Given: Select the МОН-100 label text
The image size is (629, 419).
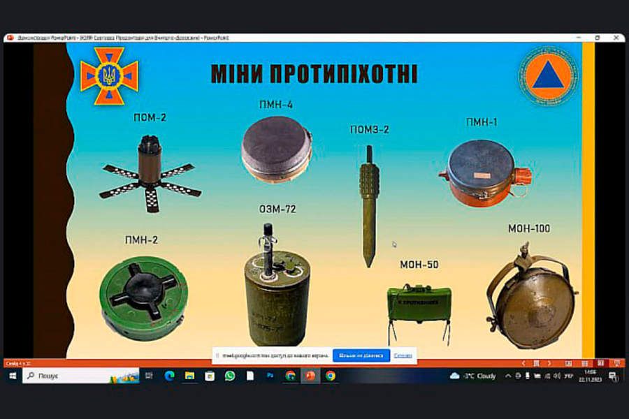Looking at the screenshot, I should (x=529, y=228).
